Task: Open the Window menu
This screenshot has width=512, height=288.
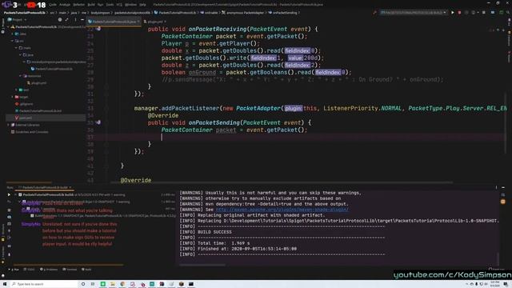Action: 130,5
